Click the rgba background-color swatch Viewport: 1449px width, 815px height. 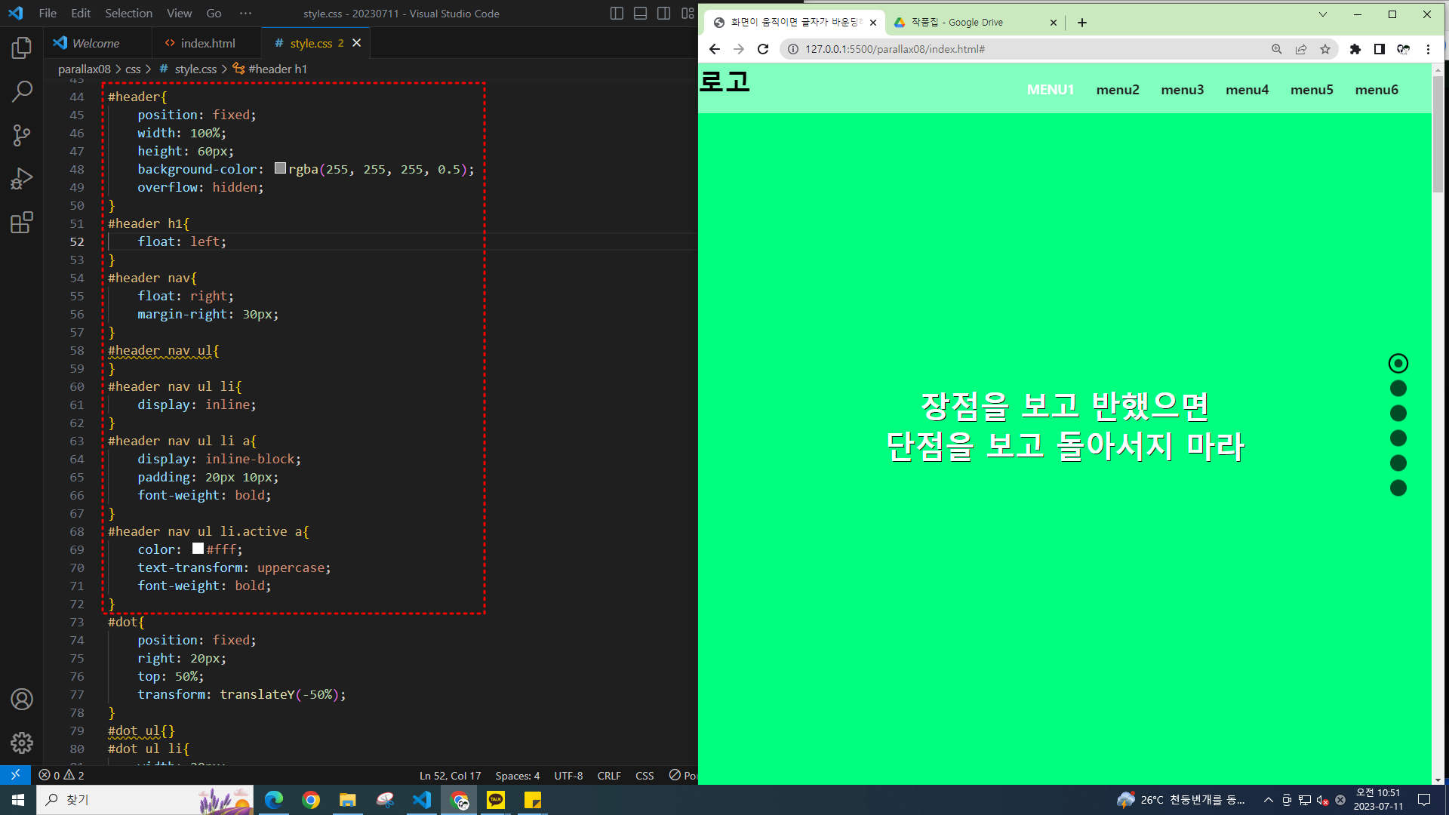coord(280,168)
